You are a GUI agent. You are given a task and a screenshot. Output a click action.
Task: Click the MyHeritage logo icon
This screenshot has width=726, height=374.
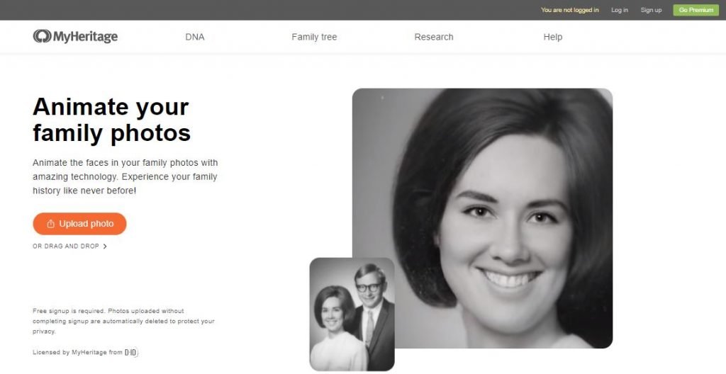42,36
